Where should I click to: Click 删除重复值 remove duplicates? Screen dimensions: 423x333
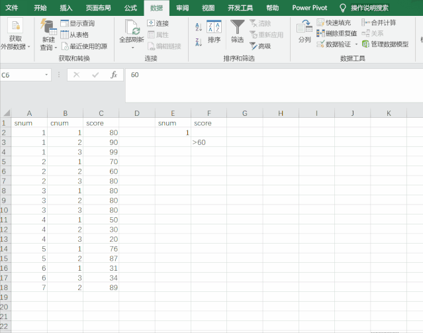pyautogui.click(x=337, y=34)
